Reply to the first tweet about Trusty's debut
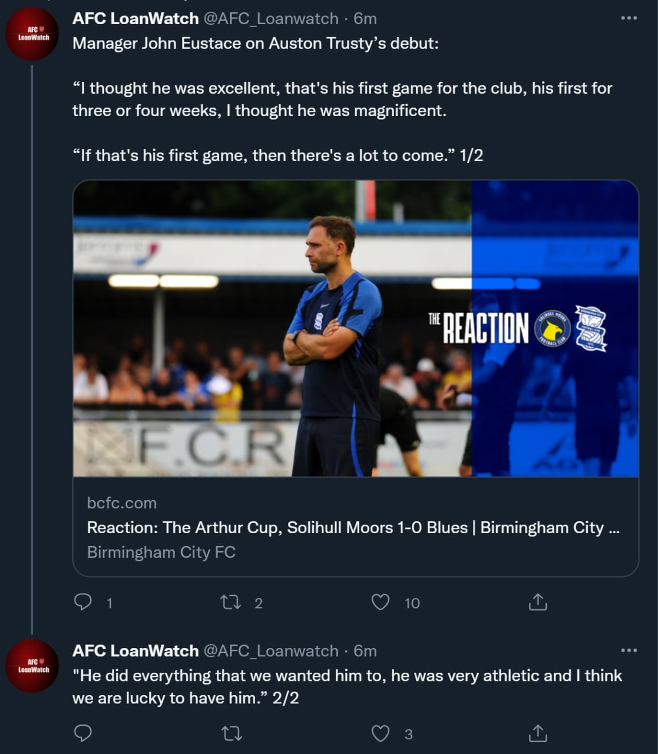This screenshot has width=658, height=754. [x=83, y=602]
